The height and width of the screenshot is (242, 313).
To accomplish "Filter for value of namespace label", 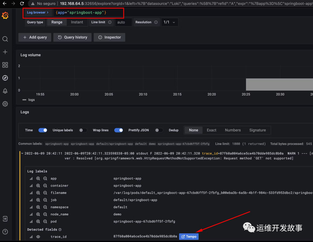I will pyautogui.click(x=38, y=207).
